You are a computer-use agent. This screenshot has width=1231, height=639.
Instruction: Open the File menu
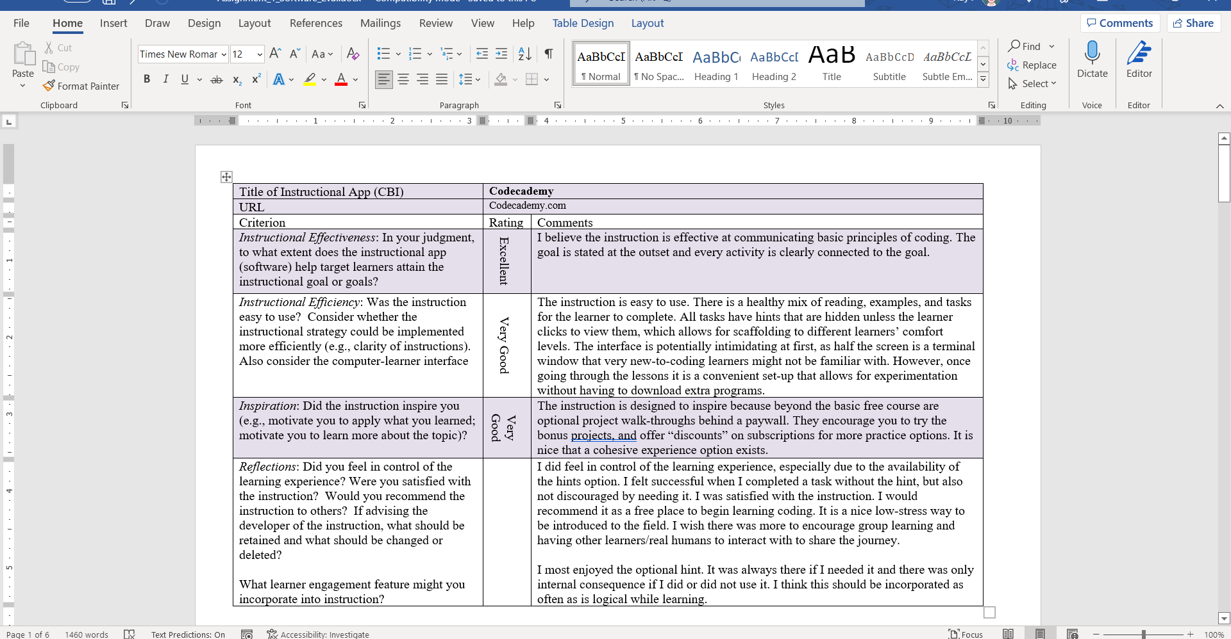click(x=21, y=23)
